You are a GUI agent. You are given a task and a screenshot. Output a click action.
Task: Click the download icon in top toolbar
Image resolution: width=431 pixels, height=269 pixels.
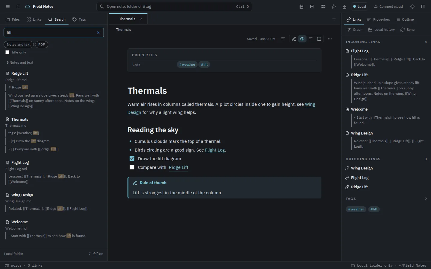point(345,7)
